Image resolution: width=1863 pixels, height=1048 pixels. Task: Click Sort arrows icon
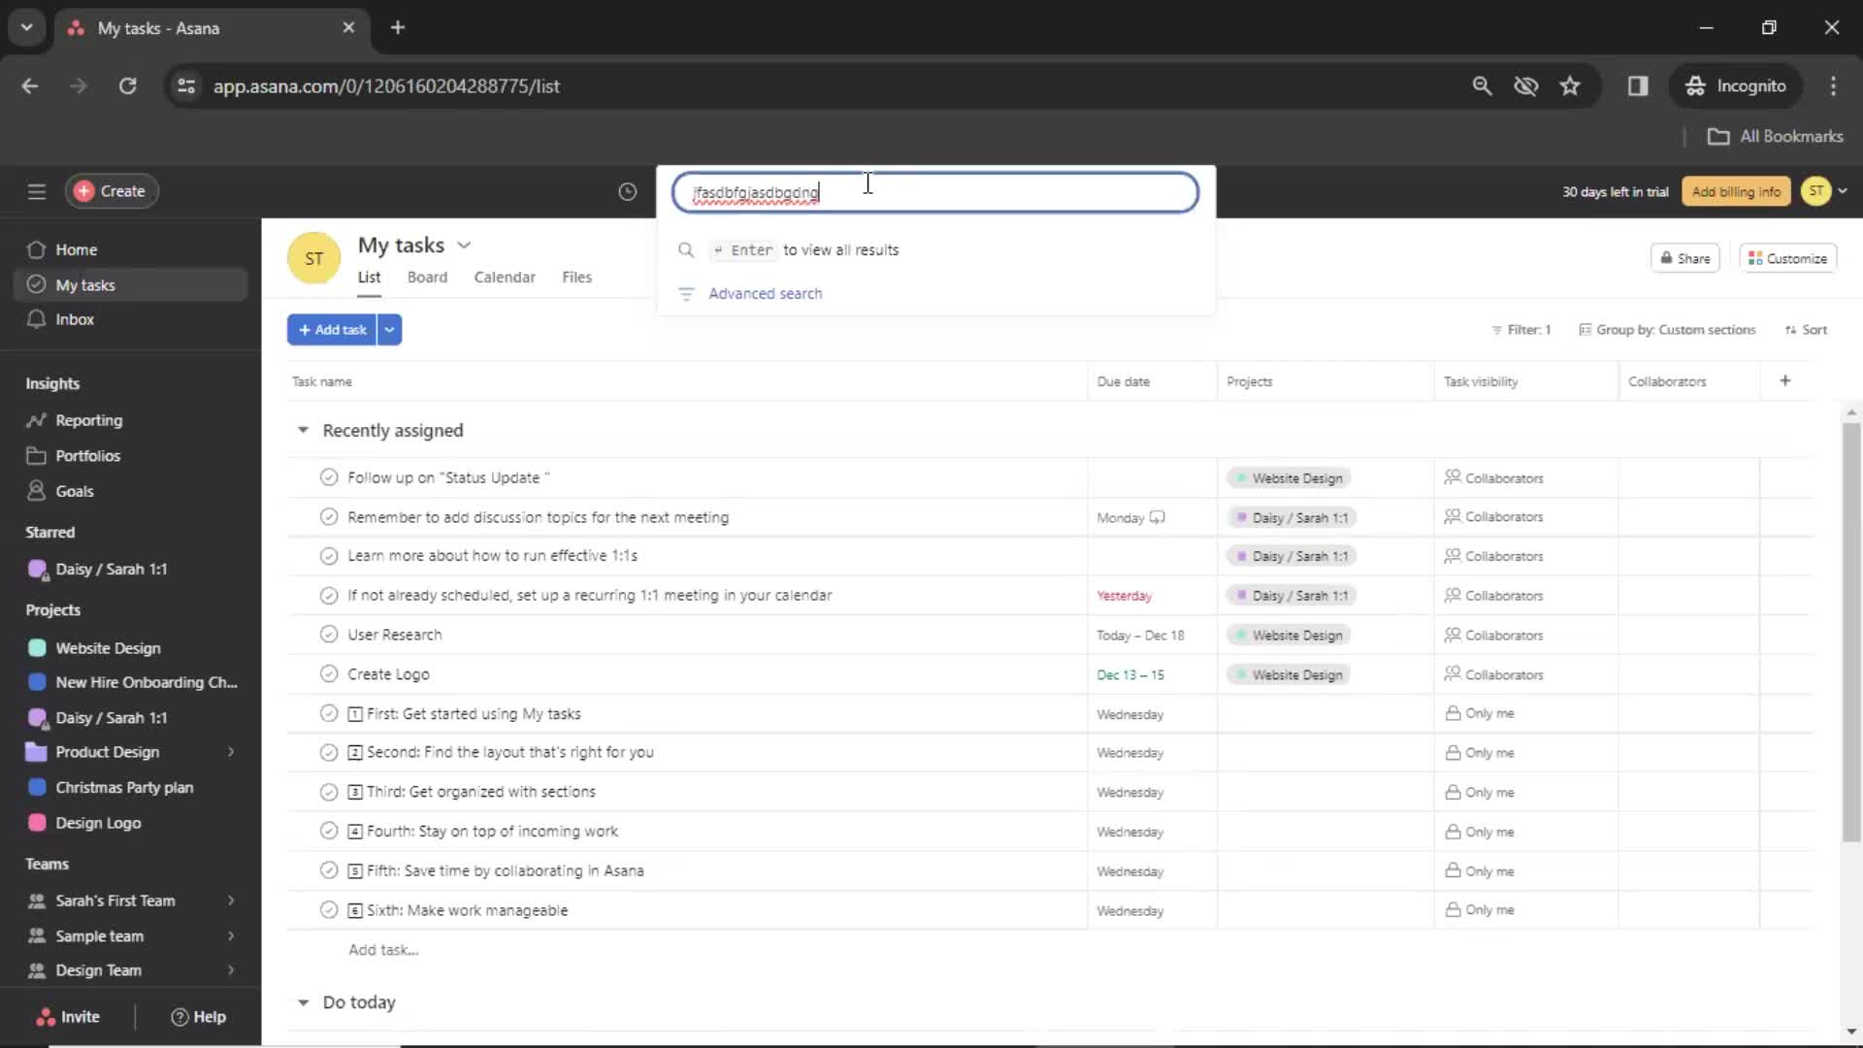click(x=1790, y=330)
